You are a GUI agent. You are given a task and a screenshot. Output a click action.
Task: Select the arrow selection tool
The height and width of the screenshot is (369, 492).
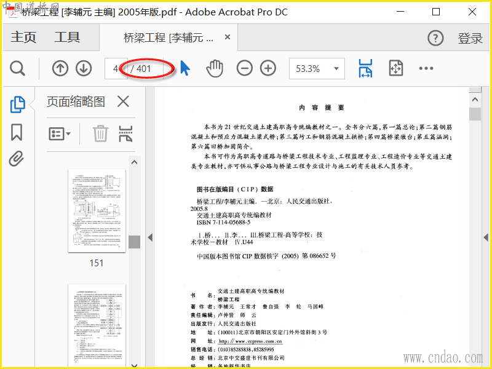185,68
